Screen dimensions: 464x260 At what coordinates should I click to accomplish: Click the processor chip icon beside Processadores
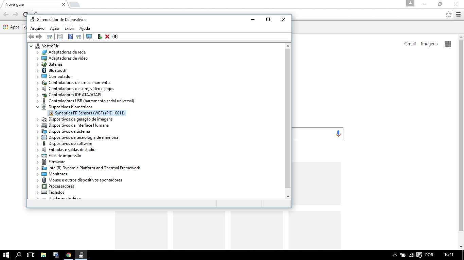44,186
